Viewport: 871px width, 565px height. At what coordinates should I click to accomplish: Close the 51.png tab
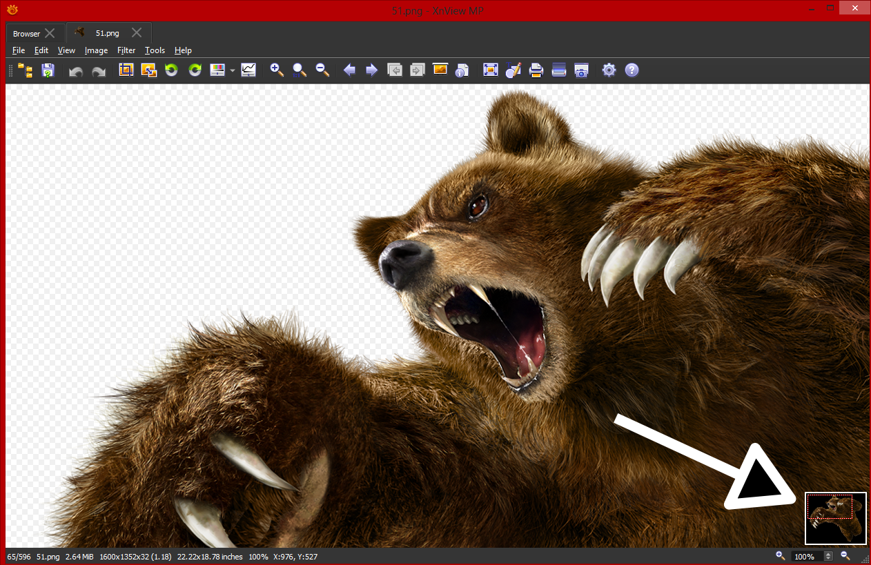137,32
